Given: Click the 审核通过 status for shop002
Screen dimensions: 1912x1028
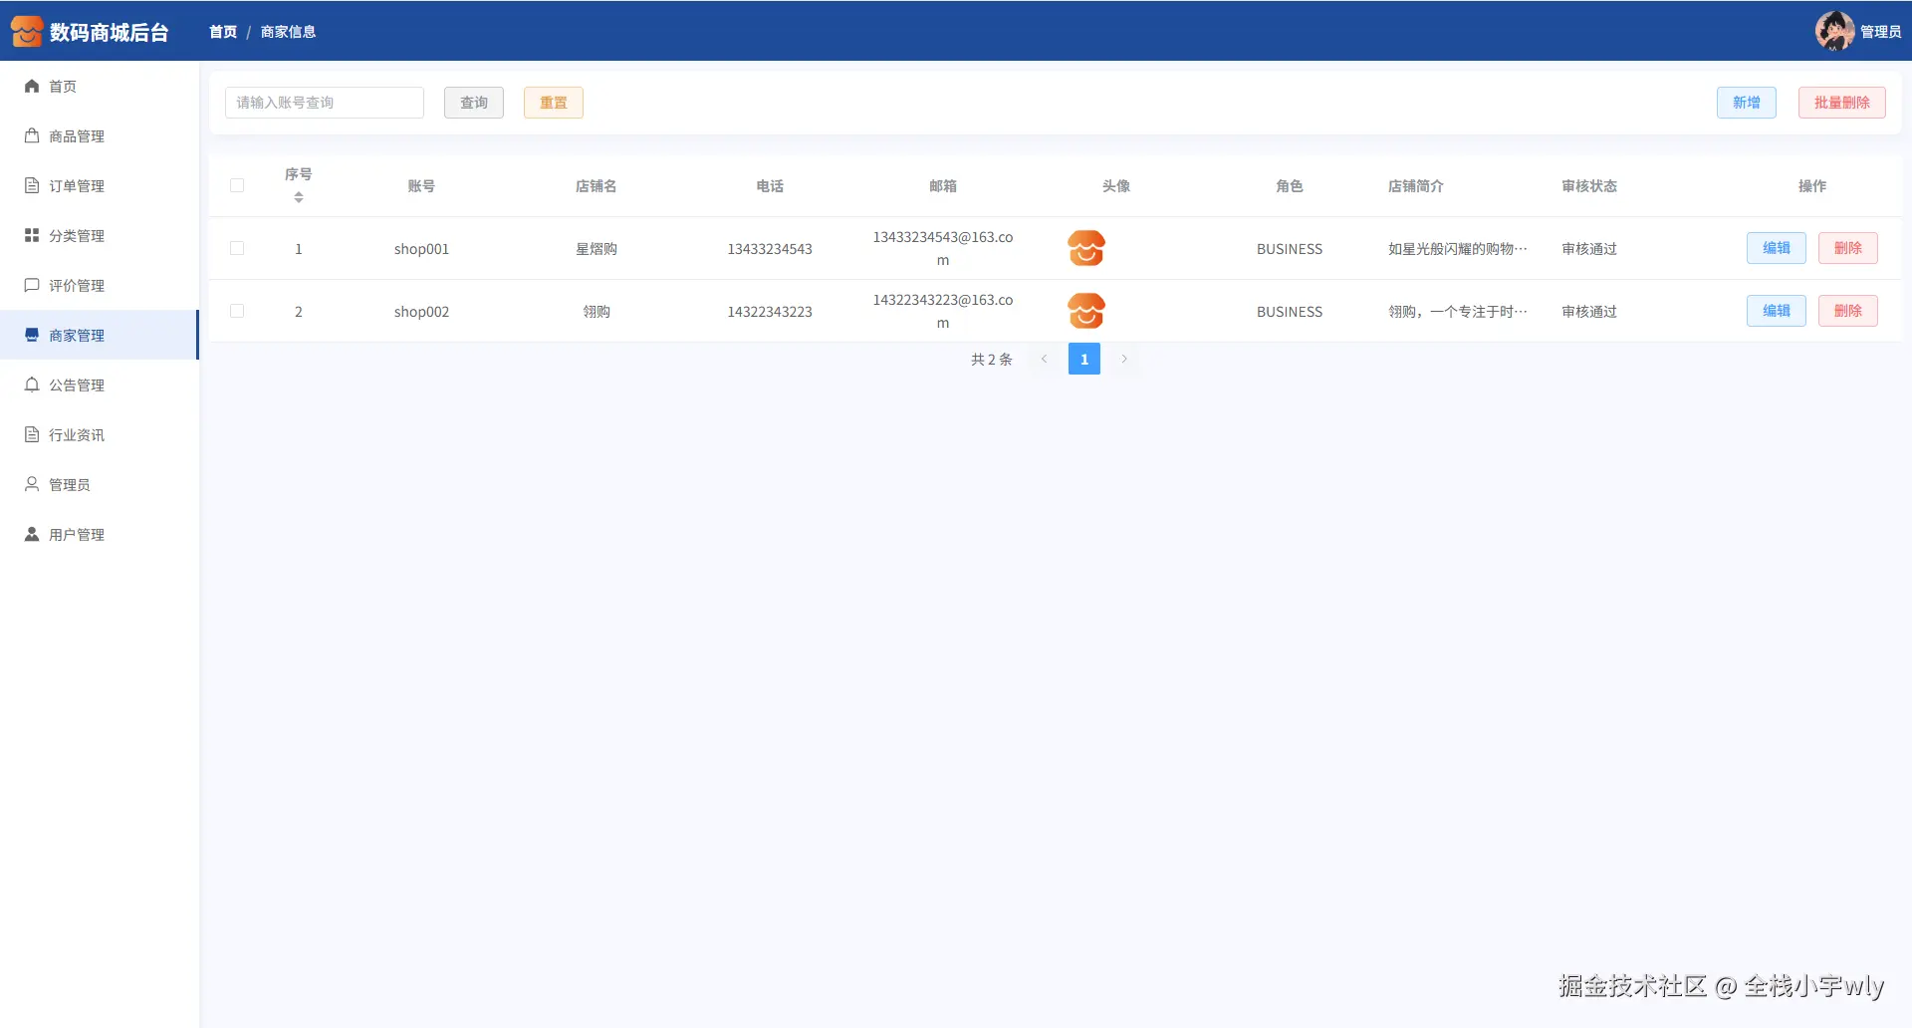Looking at the screenshot, I should [x=1589, y=312].
